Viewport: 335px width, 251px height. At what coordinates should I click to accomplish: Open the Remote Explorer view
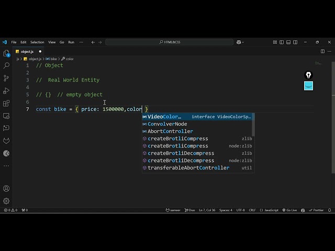pyautogui.click(x=6, y=116)
